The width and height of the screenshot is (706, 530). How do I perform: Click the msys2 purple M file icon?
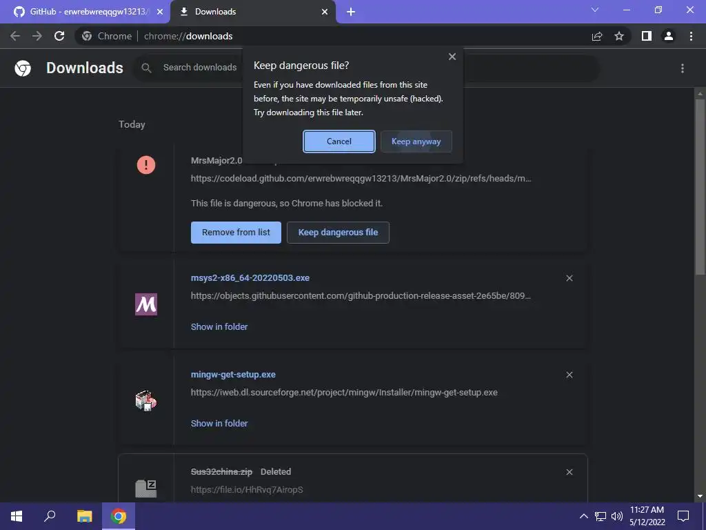click(146, 304)
